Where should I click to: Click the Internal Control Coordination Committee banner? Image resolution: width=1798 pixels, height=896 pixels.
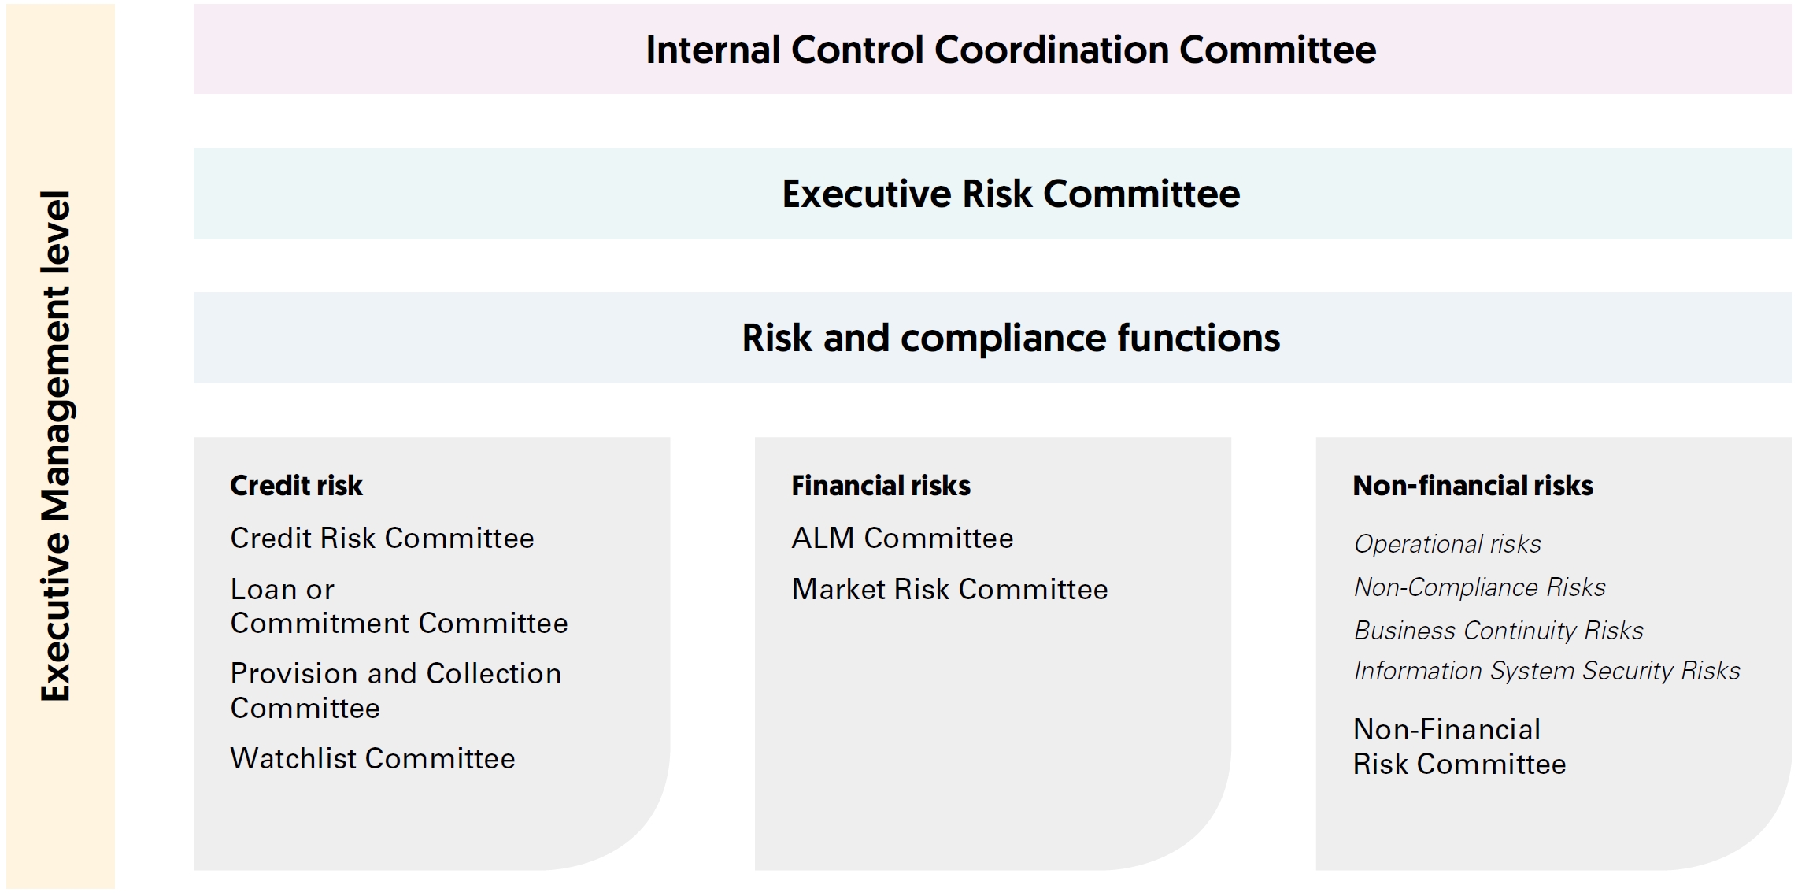1010,50
